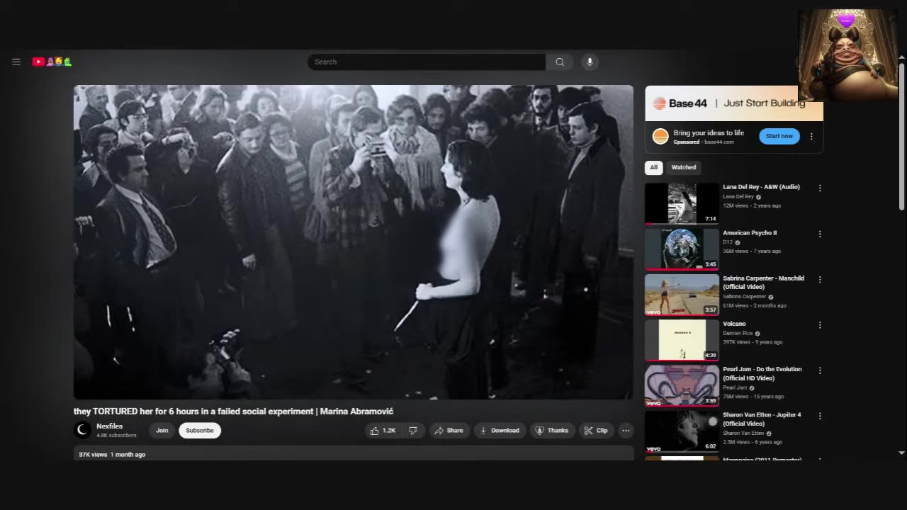Open American Psycho II thumbnail

pos(682,249)
